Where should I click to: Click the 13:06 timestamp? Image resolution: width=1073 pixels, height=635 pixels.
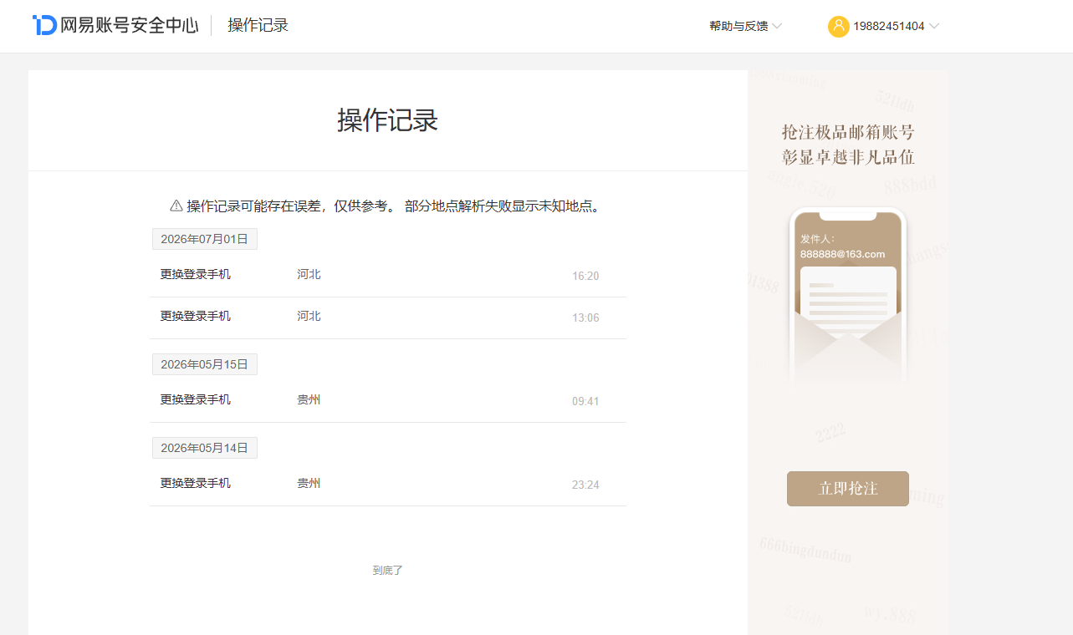pos(585,317)
